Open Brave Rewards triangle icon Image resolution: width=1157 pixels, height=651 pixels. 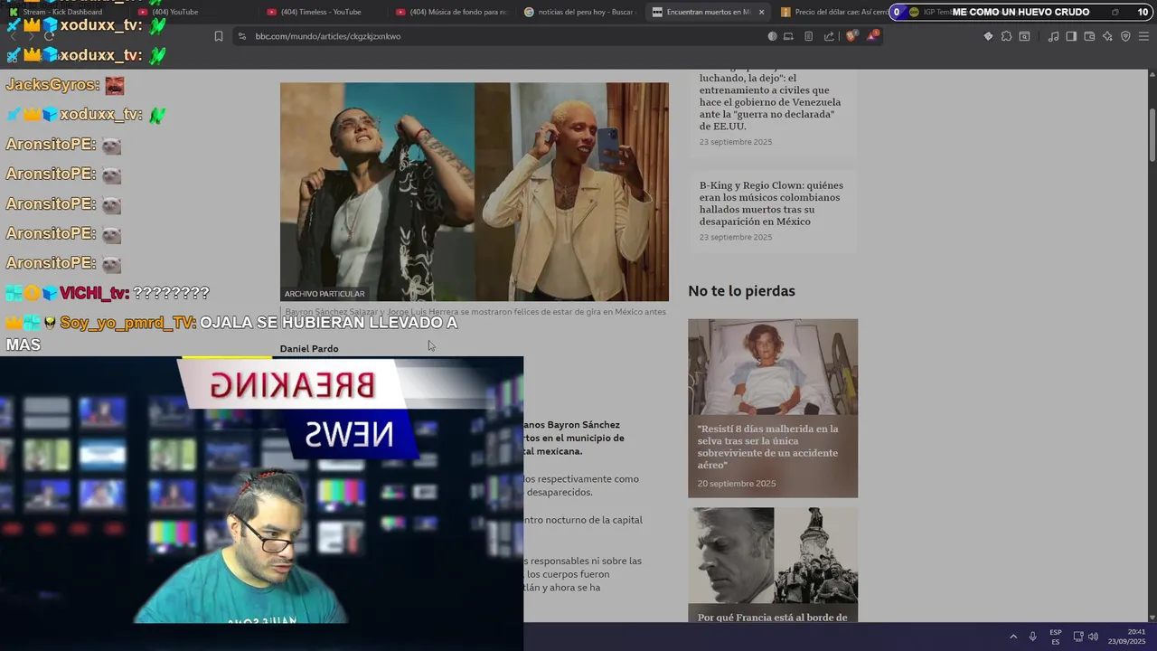[x=872, y=36]
